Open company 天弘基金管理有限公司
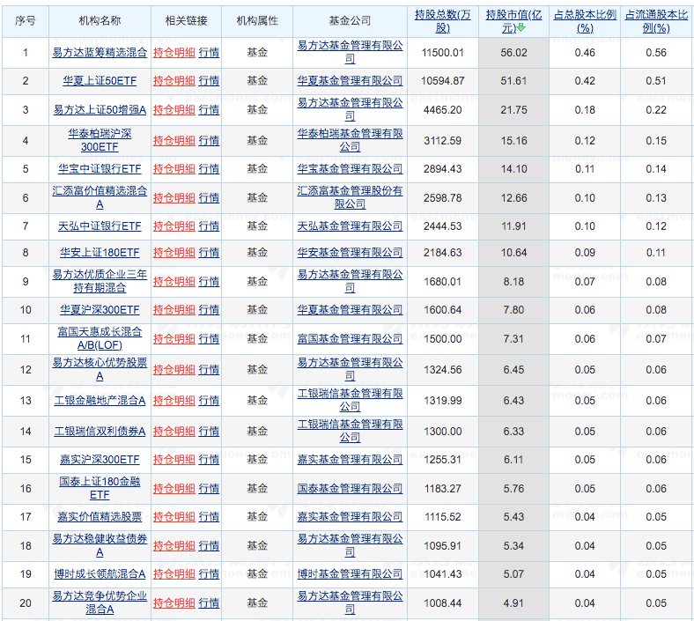 click(350, 226)
